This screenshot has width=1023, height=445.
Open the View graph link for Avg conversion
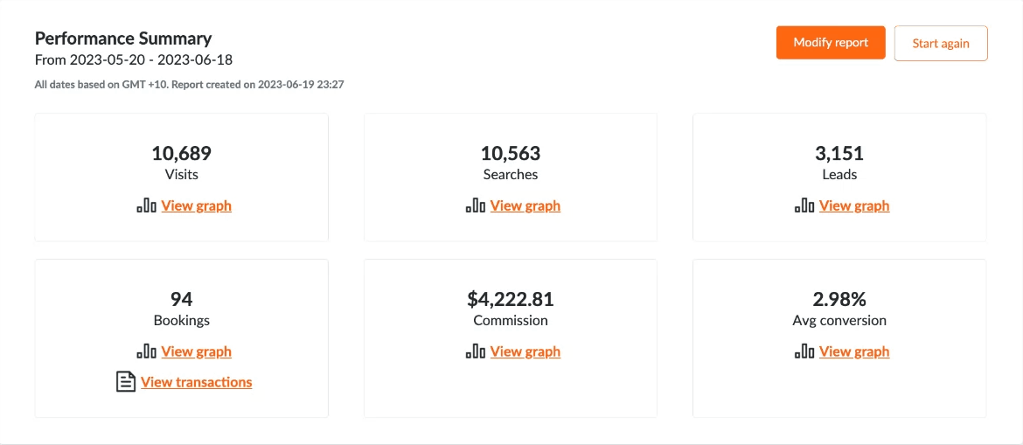pos(854,351)
